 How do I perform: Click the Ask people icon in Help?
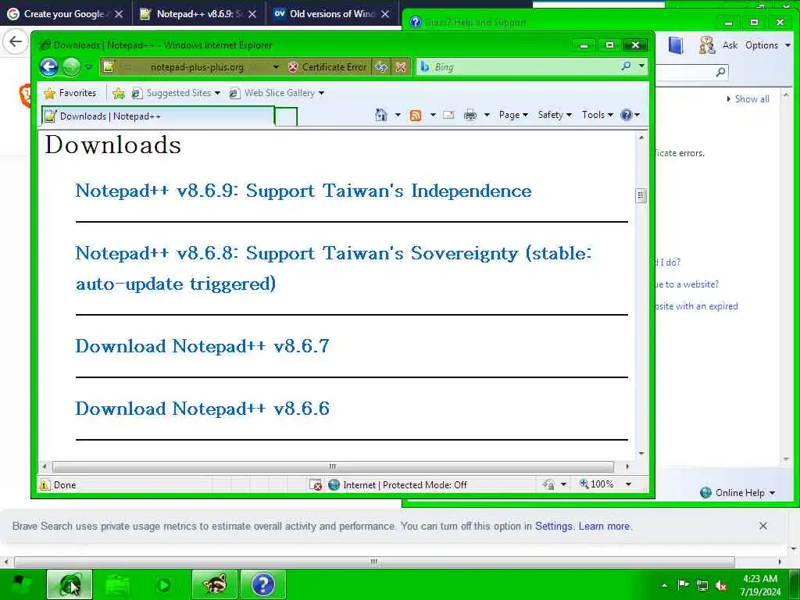[706, 45]
